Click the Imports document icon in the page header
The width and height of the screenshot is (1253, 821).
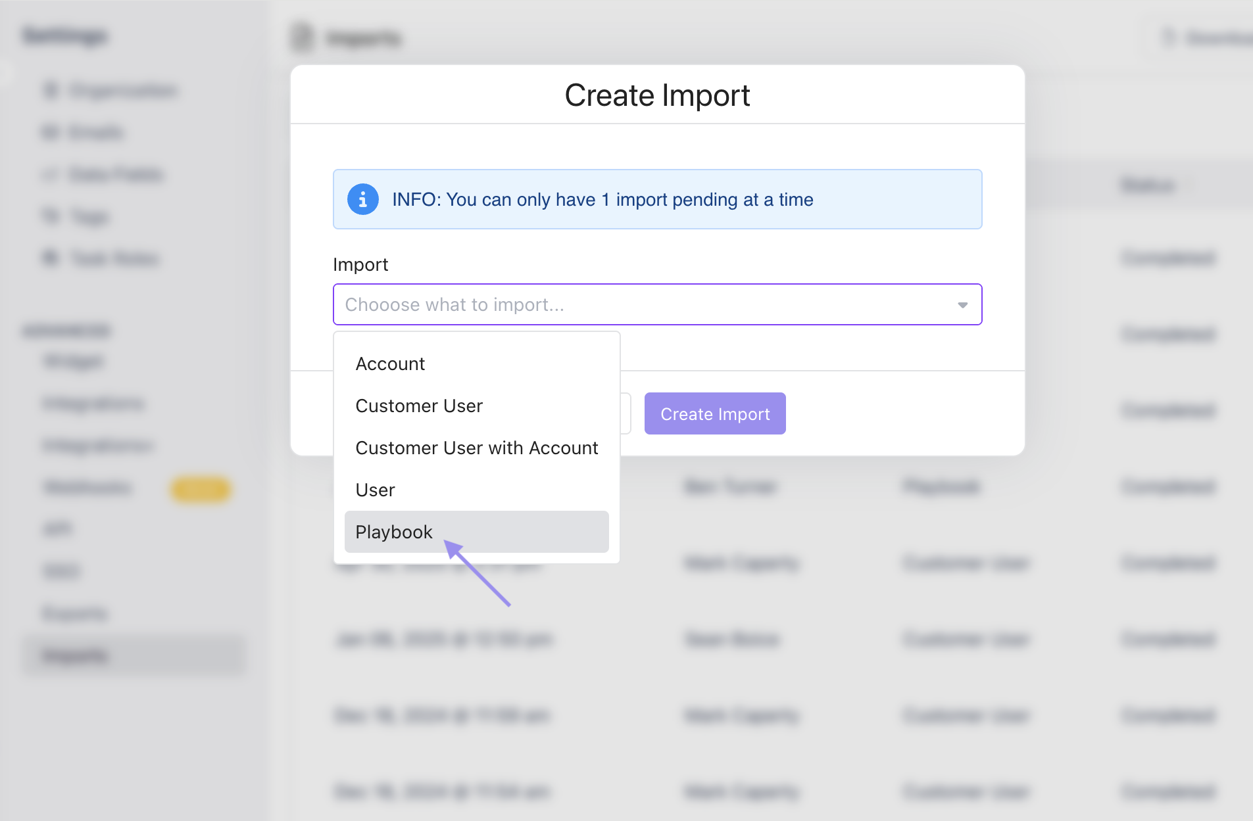click(301, 38)
